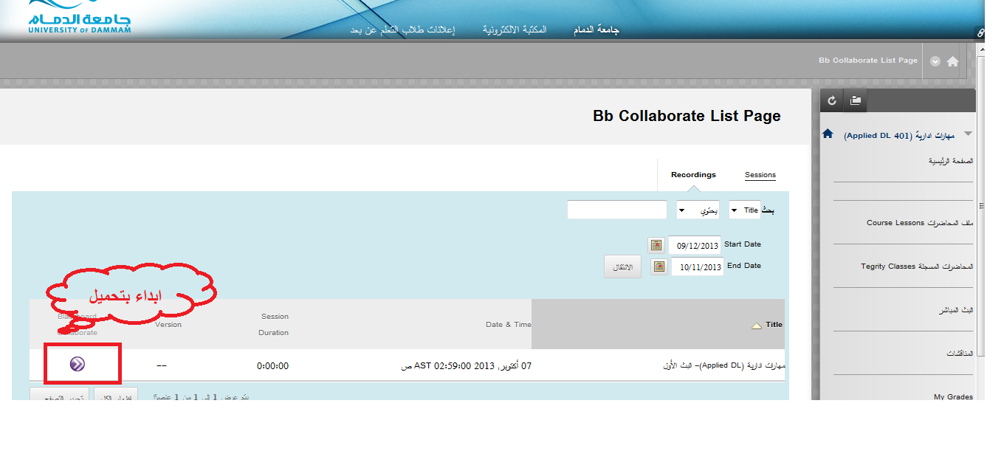The image size is (1004, 454).
Task: Open My Grades in the course menu
Action: pos(953,397)
